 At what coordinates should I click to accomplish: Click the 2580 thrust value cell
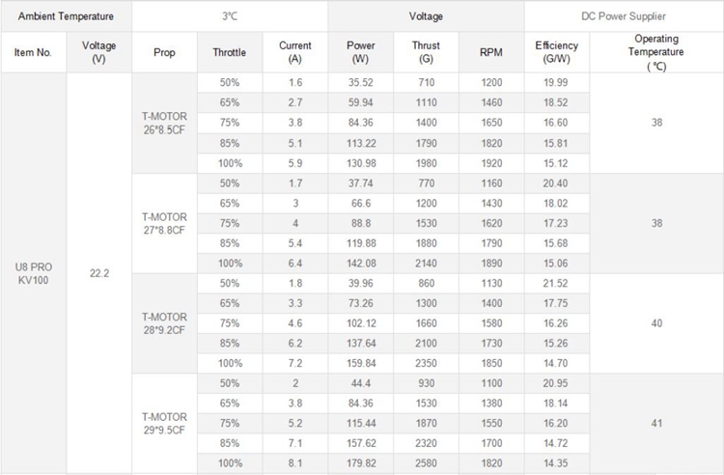pos(426,463)
